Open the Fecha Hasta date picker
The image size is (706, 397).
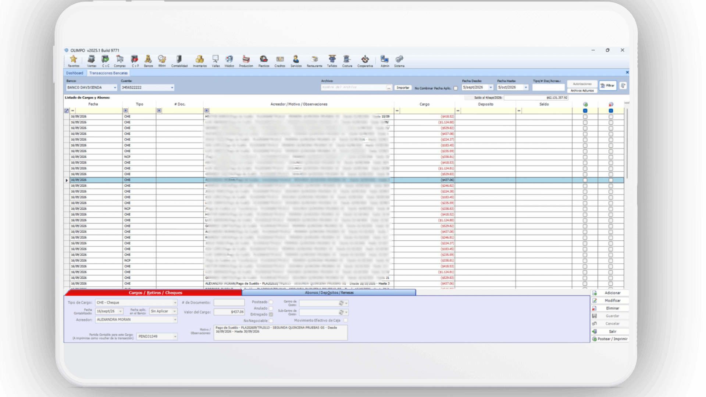point(526,87)
